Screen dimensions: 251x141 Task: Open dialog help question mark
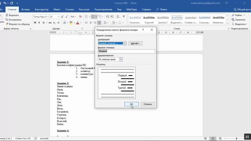click(x=143, y=30)
